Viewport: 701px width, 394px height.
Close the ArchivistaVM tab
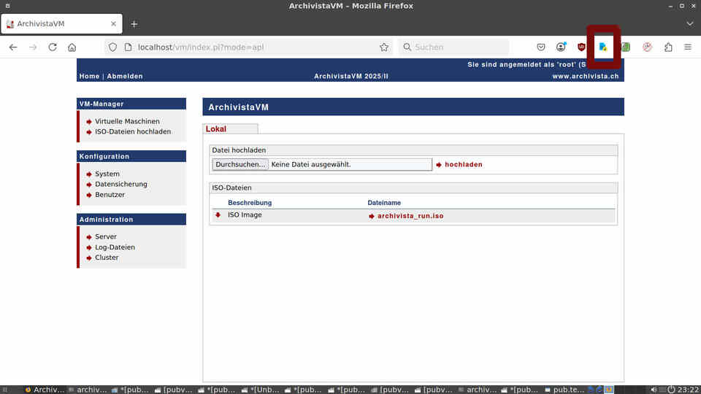(114, 23)
